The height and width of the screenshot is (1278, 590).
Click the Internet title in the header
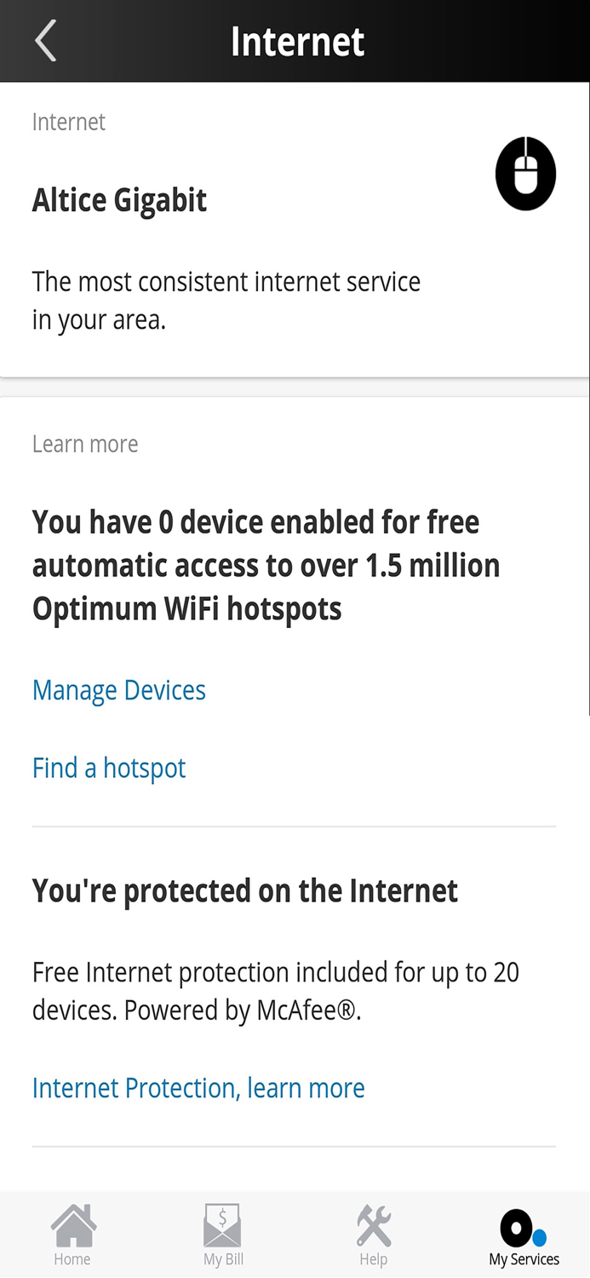coord(296,40)
